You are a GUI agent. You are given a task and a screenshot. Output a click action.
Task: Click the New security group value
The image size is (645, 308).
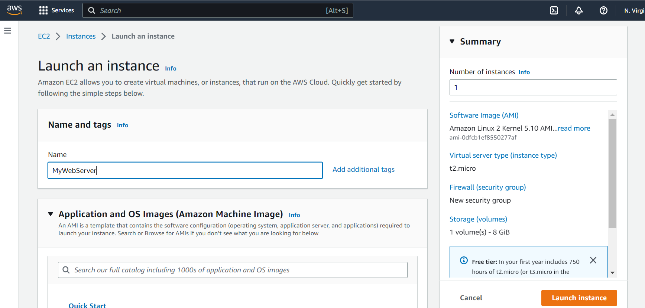point(480,200)
